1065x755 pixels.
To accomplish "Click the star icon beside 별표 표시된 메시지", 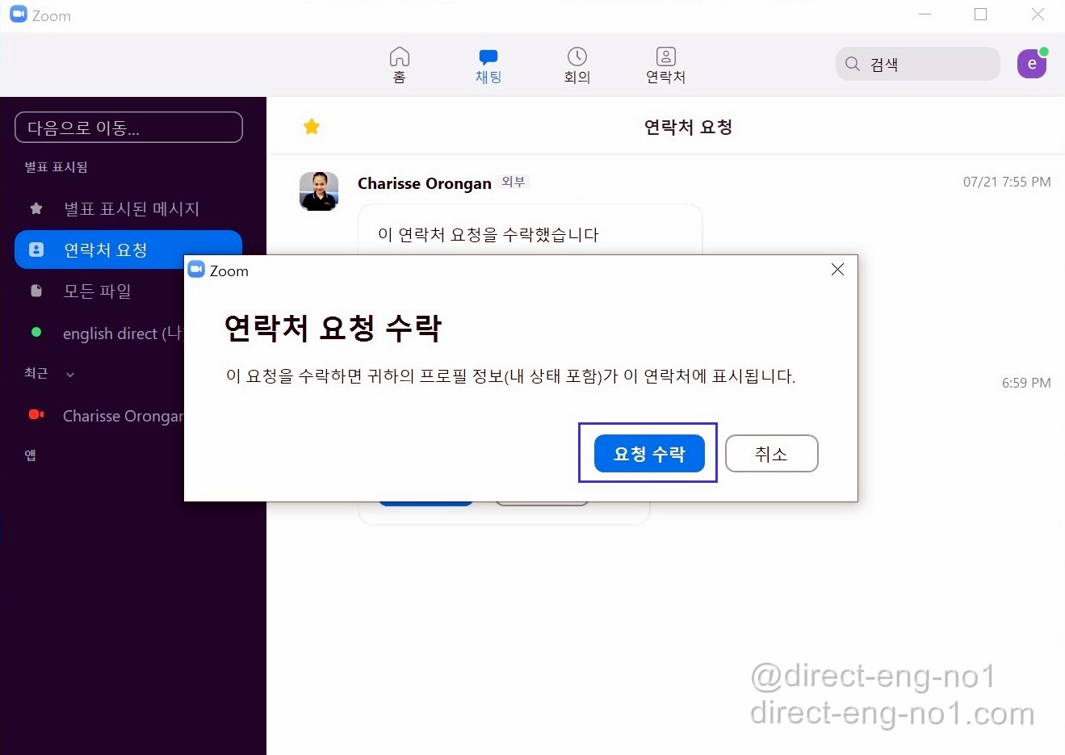I will tap(36, 209).
